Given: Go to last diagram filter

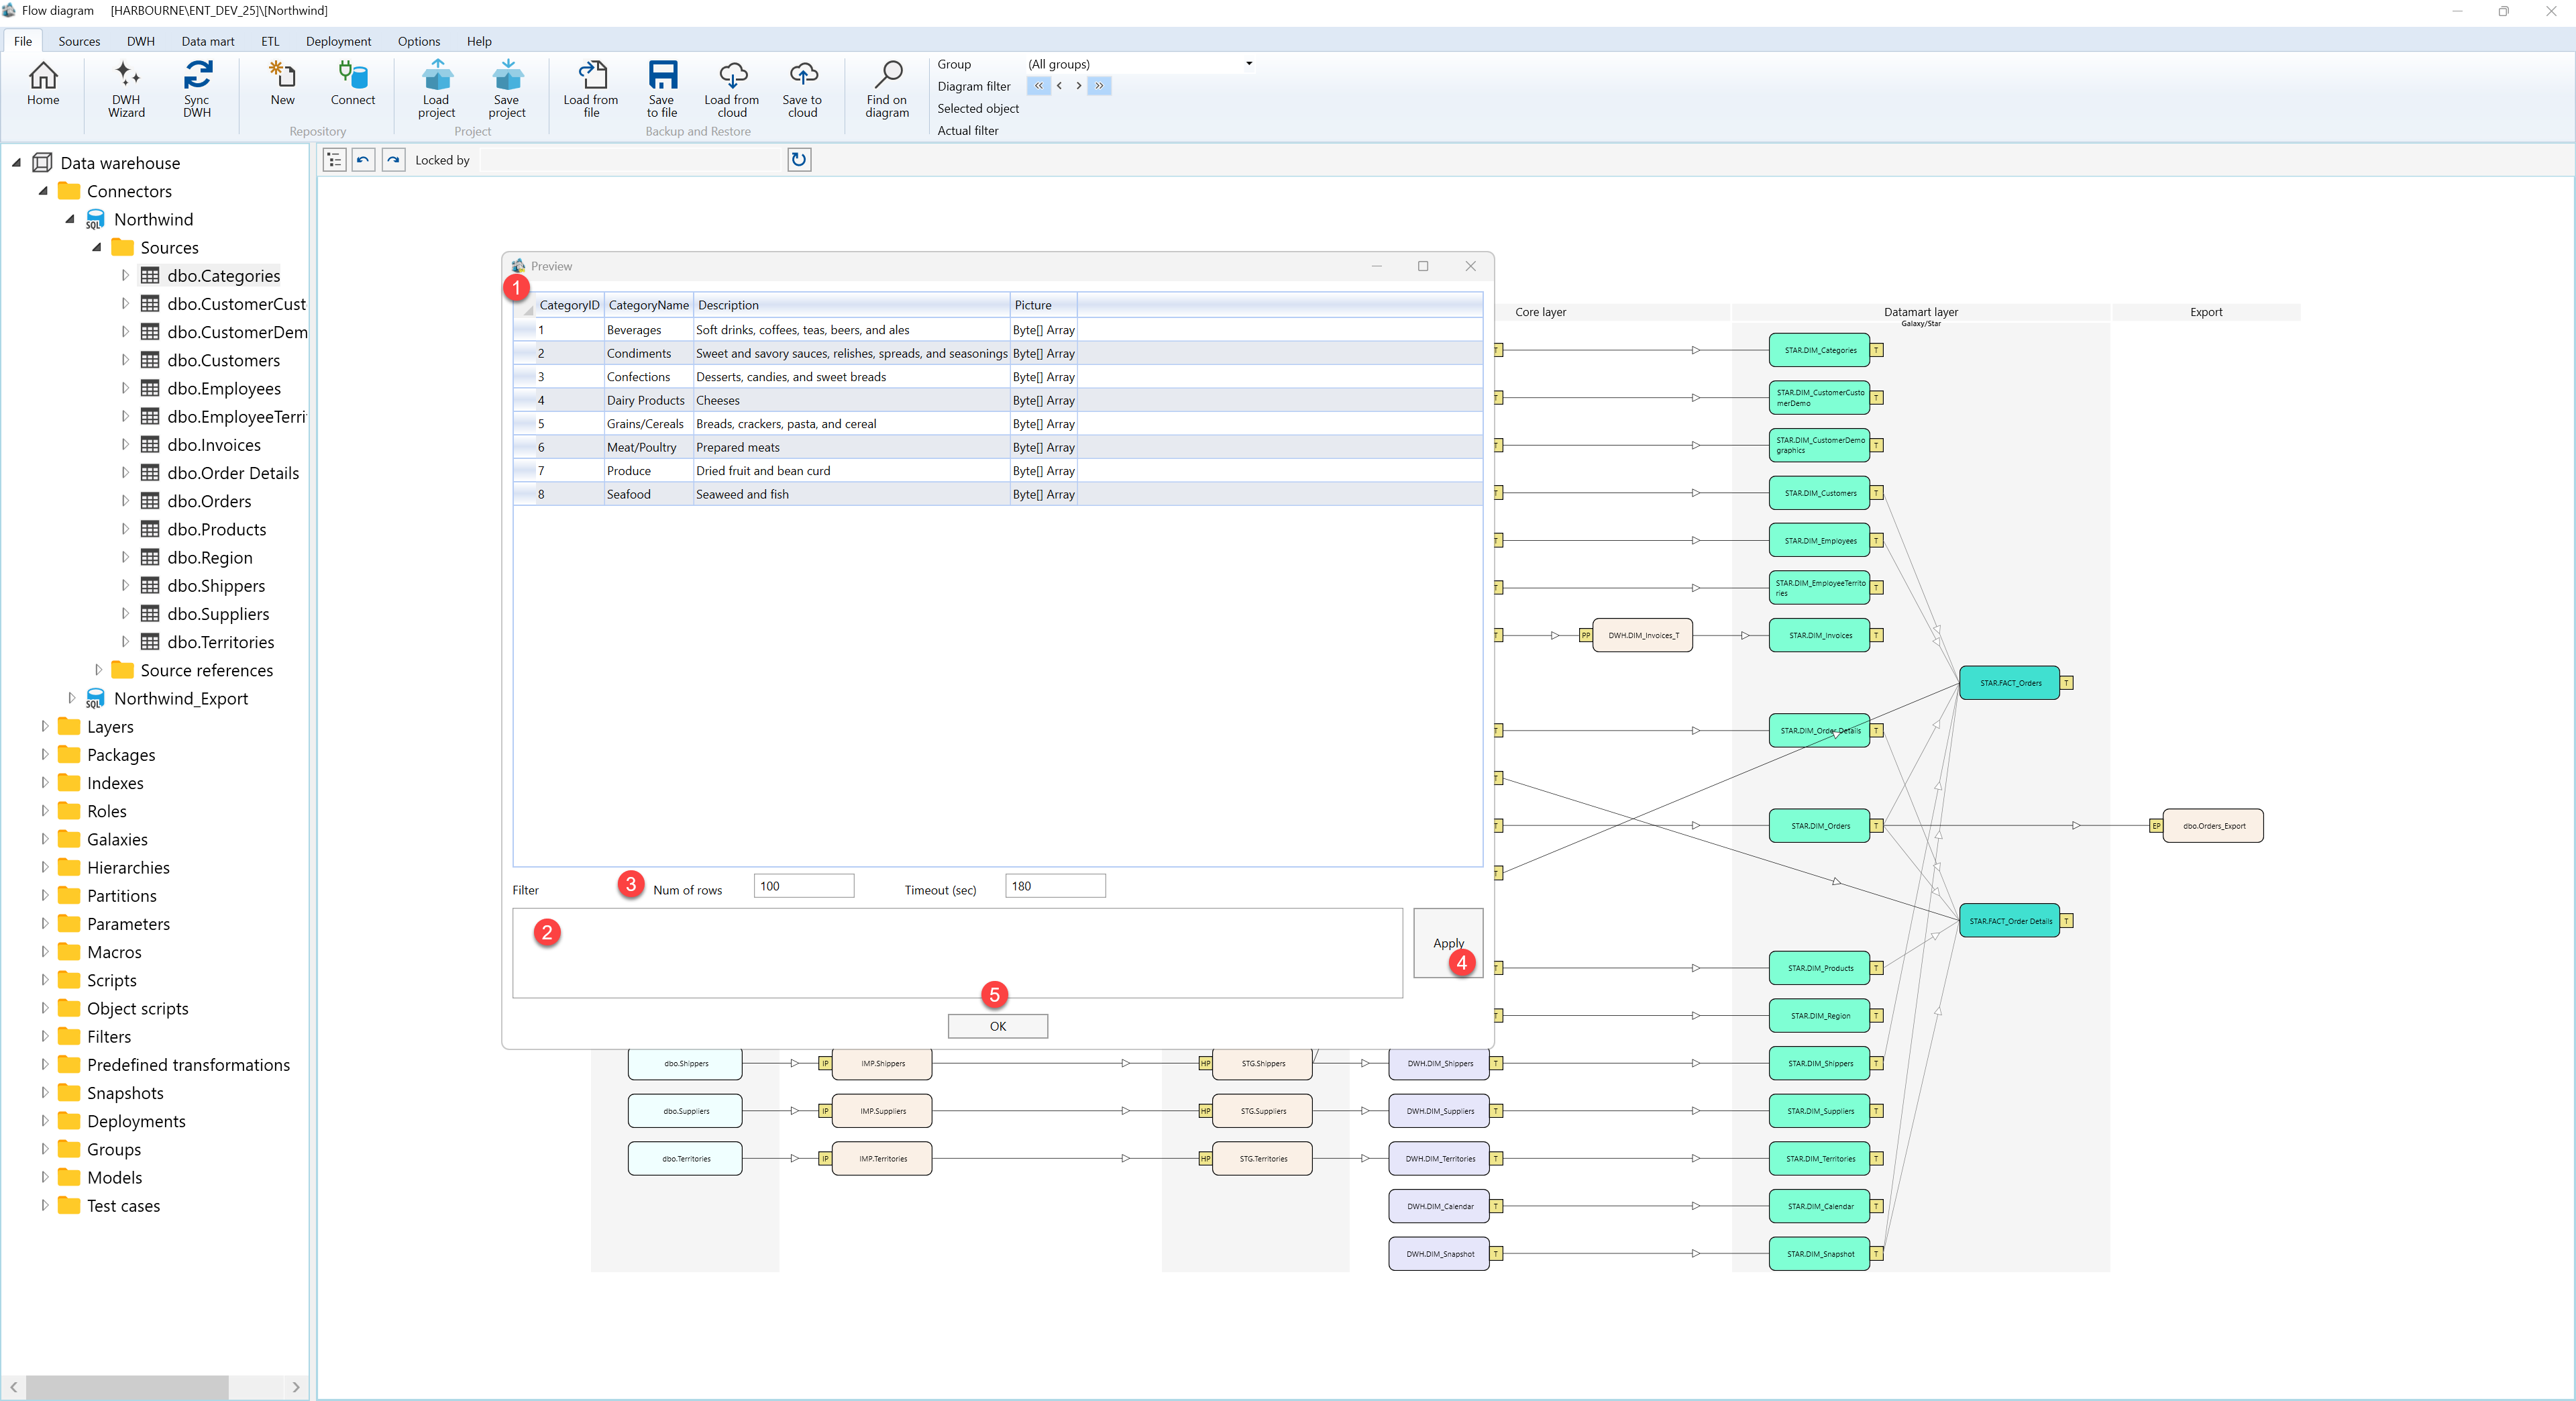Looking at the screenshot, I should pyautogui.click(x=1099, y=86).
